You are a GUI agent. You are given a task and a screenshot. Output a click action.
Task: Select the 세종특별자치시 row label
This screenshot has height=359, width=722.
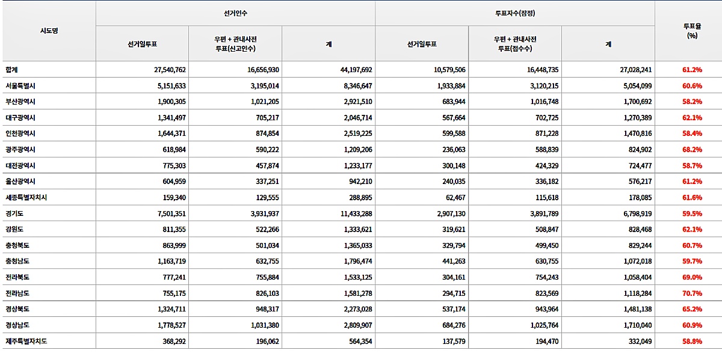tap(26, 197)
